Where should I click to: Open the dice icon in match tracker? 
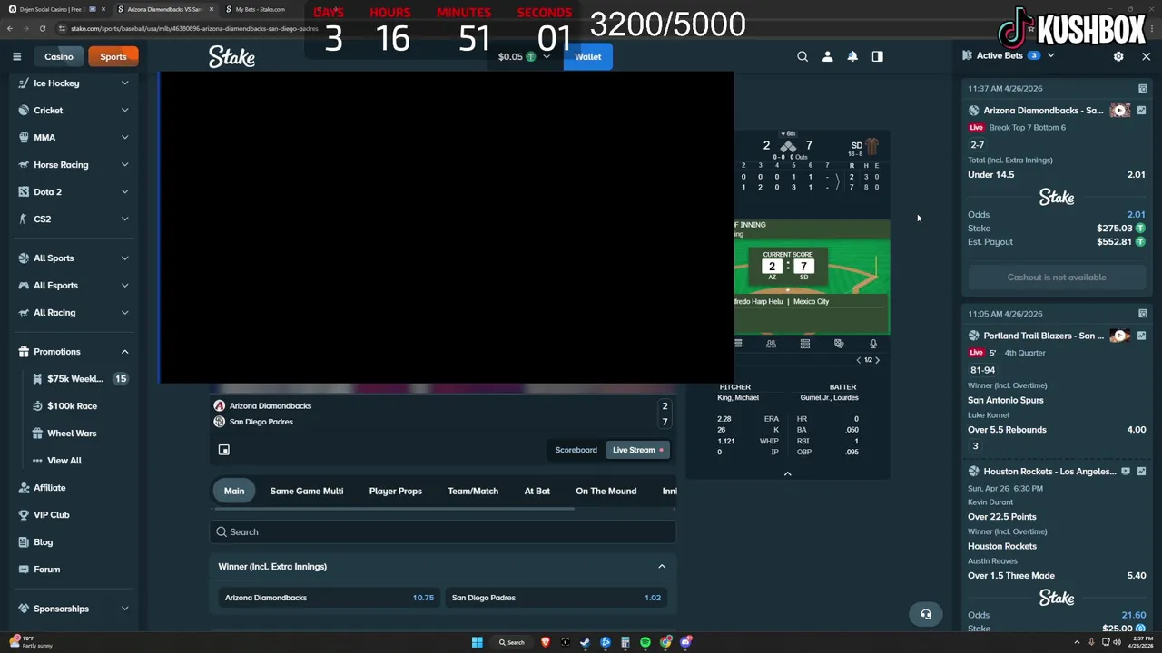coord(839,344)
